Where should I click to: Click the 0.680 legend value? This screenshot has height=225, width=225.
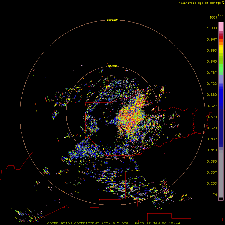[x=212, y=95]
